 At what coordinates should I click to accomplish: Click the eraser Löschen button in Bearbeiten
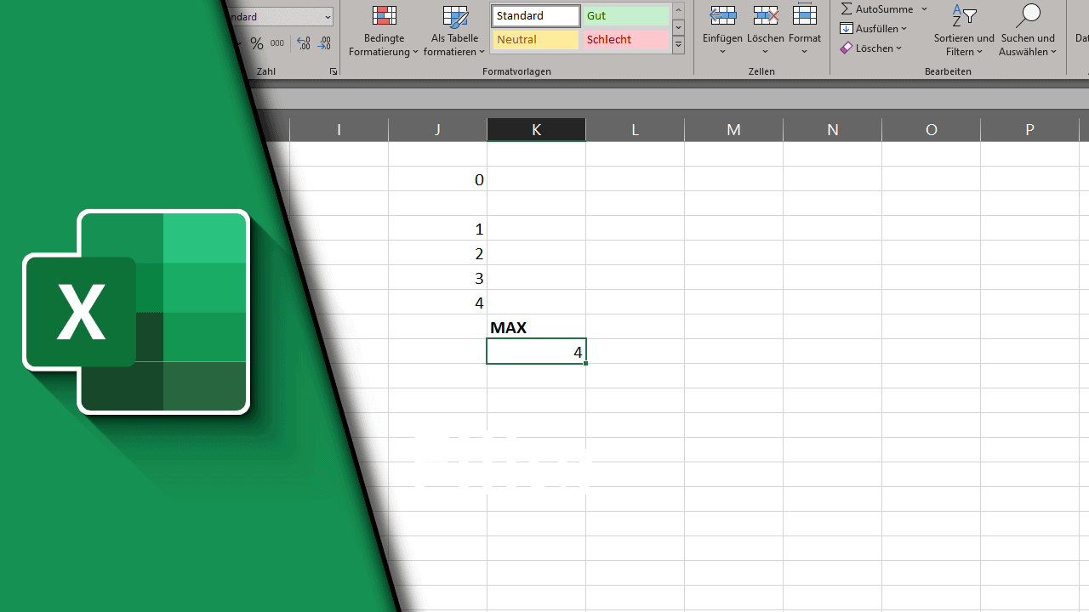[x=871, y=48]
